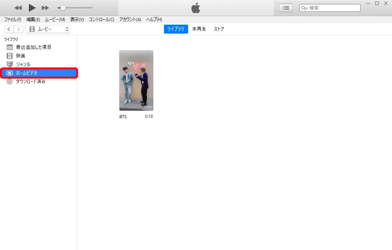The width and height of the screenshot is (392, 250).
Task: Open the ムービー media type dropdown
Action: 48,29
